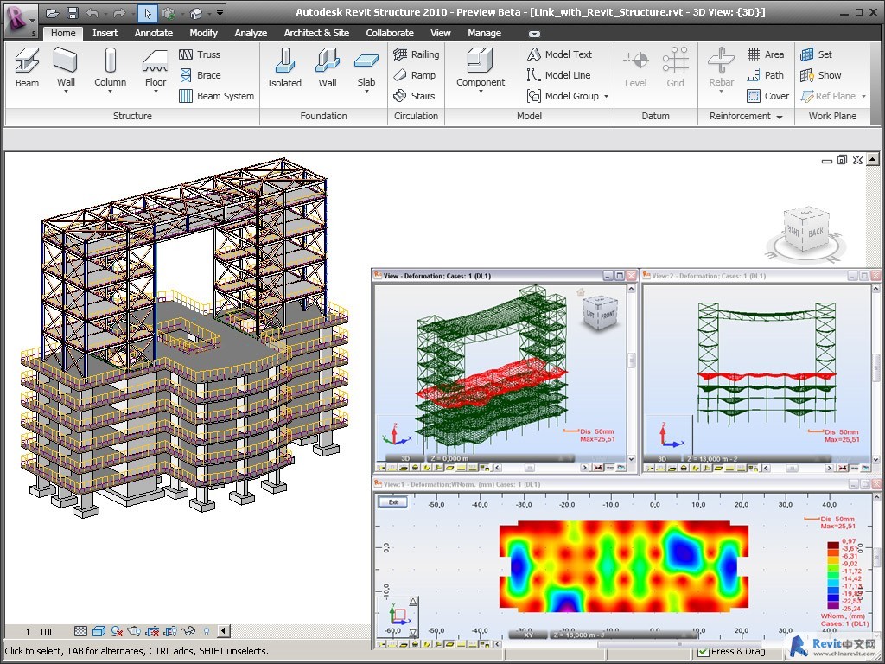Pick the Model Text tool
Image resolution: width=885 pixels, height=664 pixels.
point(559,54)
